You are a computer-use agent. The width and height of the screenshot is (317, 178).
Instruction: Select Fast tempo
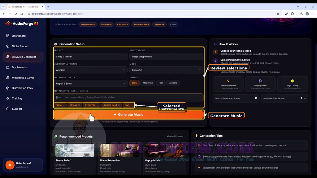point(161,83)
